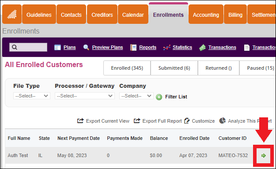Click the Statistics chart icon

point(166,48)
